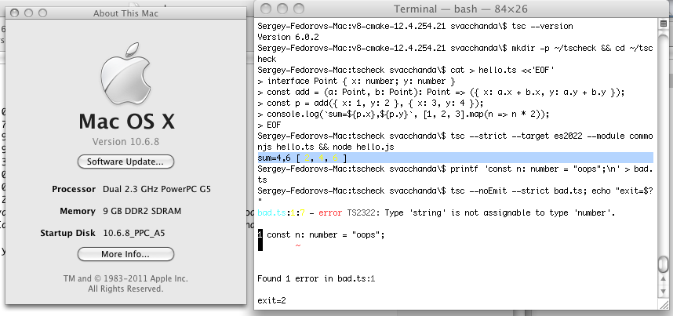Click the console.log line in Terminal
This screenshot has height=316, width=673.
[403, 114]
